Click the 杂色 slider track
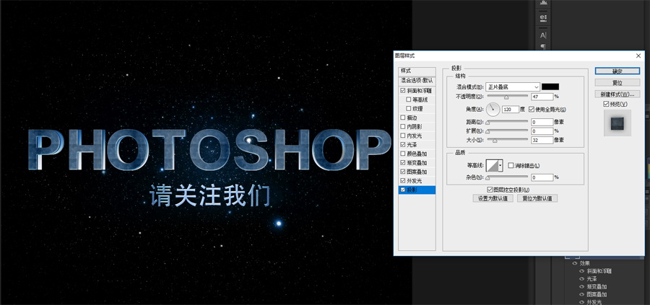The image size is (650, 305). [507, 177]
